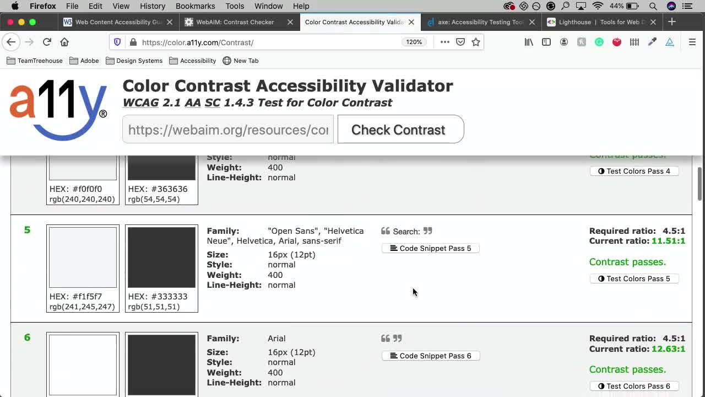
Task: Open the Accessibility bookmarks folder
Action: 192,61
